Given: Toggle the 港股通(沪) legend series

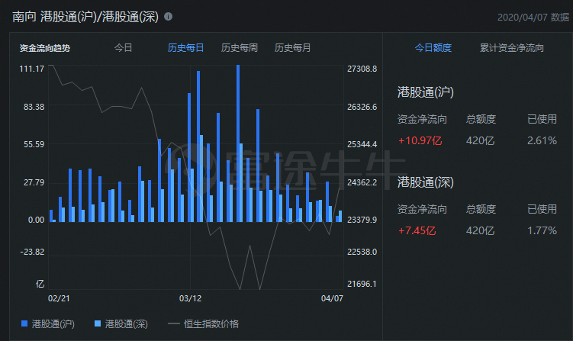Looking at the screenshot, I should 48,323.
